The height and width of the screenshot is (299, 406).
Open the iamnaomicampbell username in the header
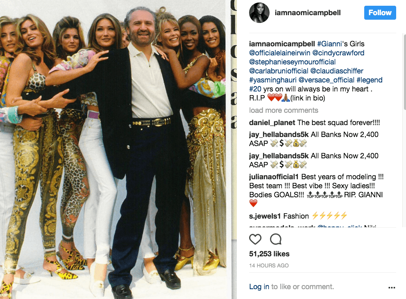pyautogui.click(x=308, y=13)
